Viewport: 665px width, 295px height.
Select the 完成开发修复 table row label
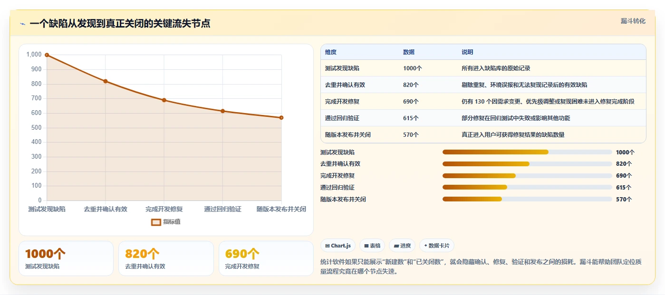(x=342, y=102)
